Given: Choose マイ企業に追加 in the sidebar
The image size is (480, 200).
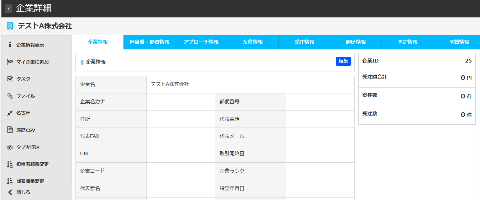Looking at the screenshot, I should tap(32, 62).
